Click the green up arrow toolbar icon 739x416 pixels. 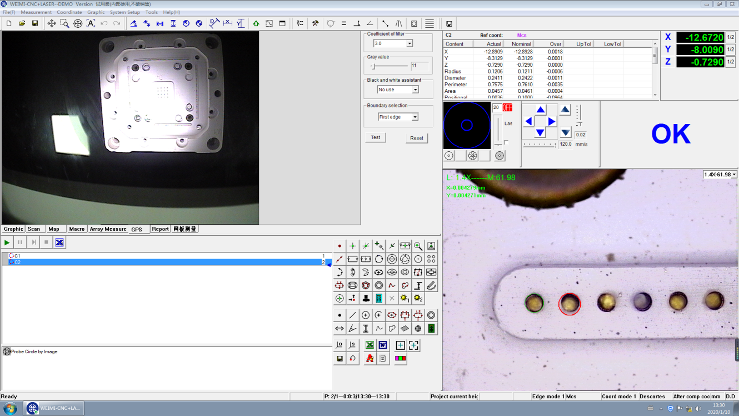click(x=256, y=23)
